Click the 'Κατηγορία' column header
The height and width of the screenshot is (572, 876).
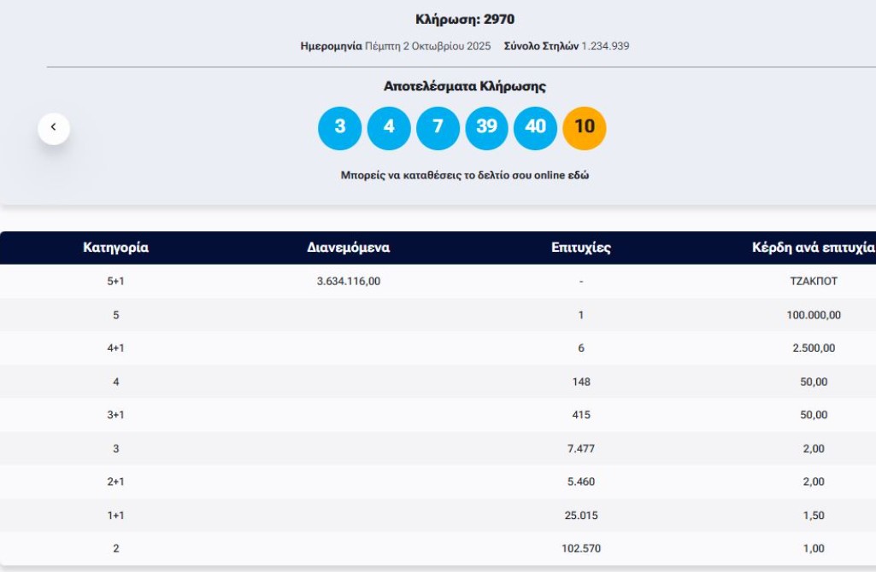tap(115, 248)
